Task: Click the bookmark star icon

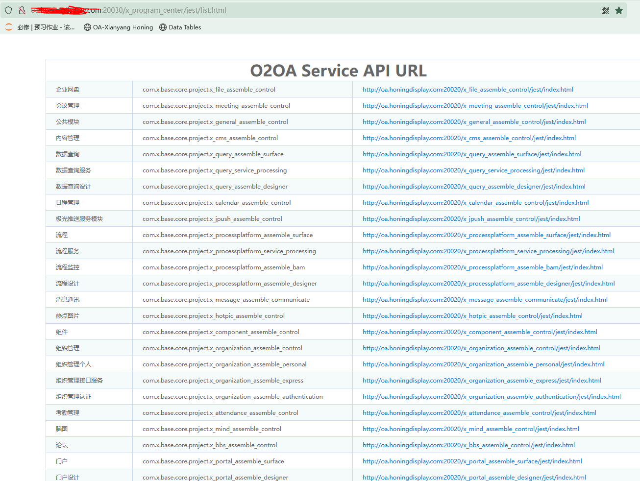Action: 619,10
